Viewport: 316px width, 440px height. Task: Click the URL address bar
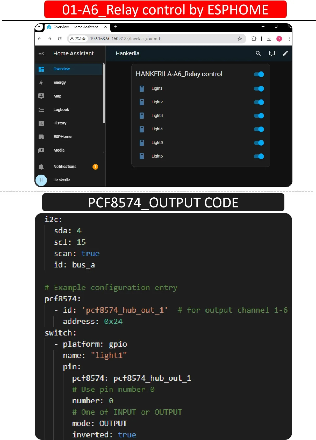point(155,39)
